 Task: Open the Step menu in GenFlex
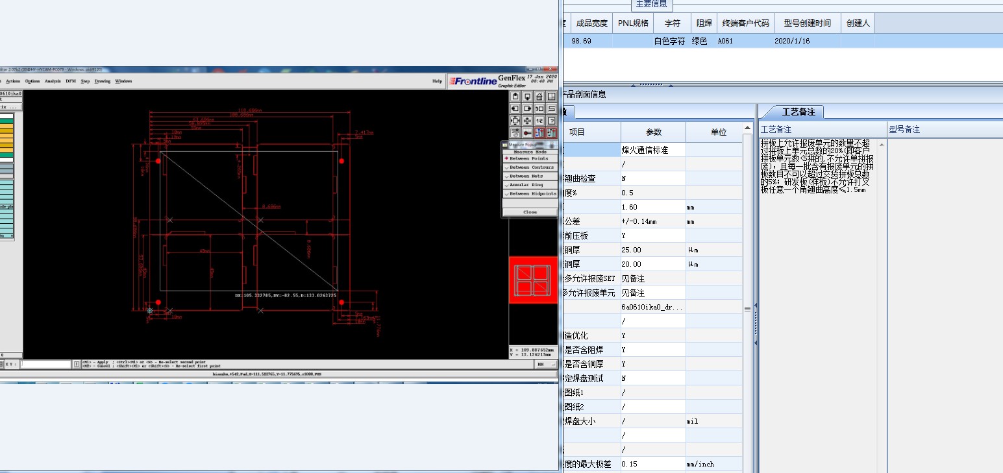point(85,81)
